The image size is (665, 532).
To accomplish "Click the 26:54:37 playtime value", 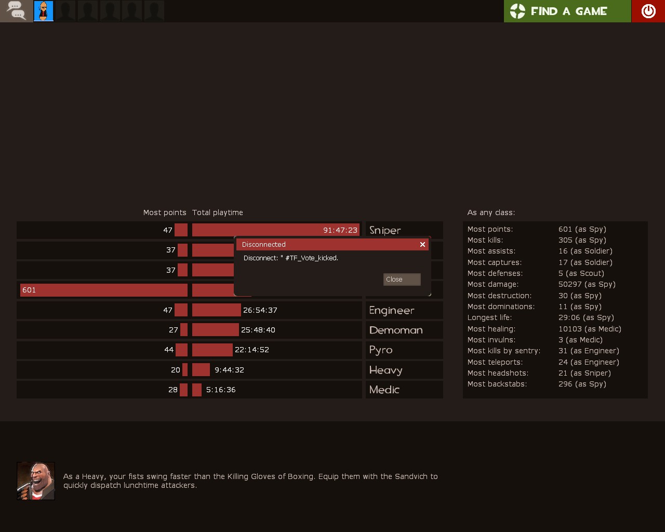I will [x=260, y=310].
